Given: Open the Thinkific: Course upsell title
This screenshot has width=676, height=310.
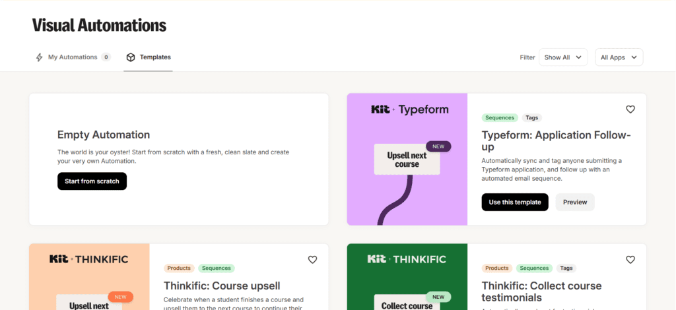Looking at the screenshot, I should point(222,286).
